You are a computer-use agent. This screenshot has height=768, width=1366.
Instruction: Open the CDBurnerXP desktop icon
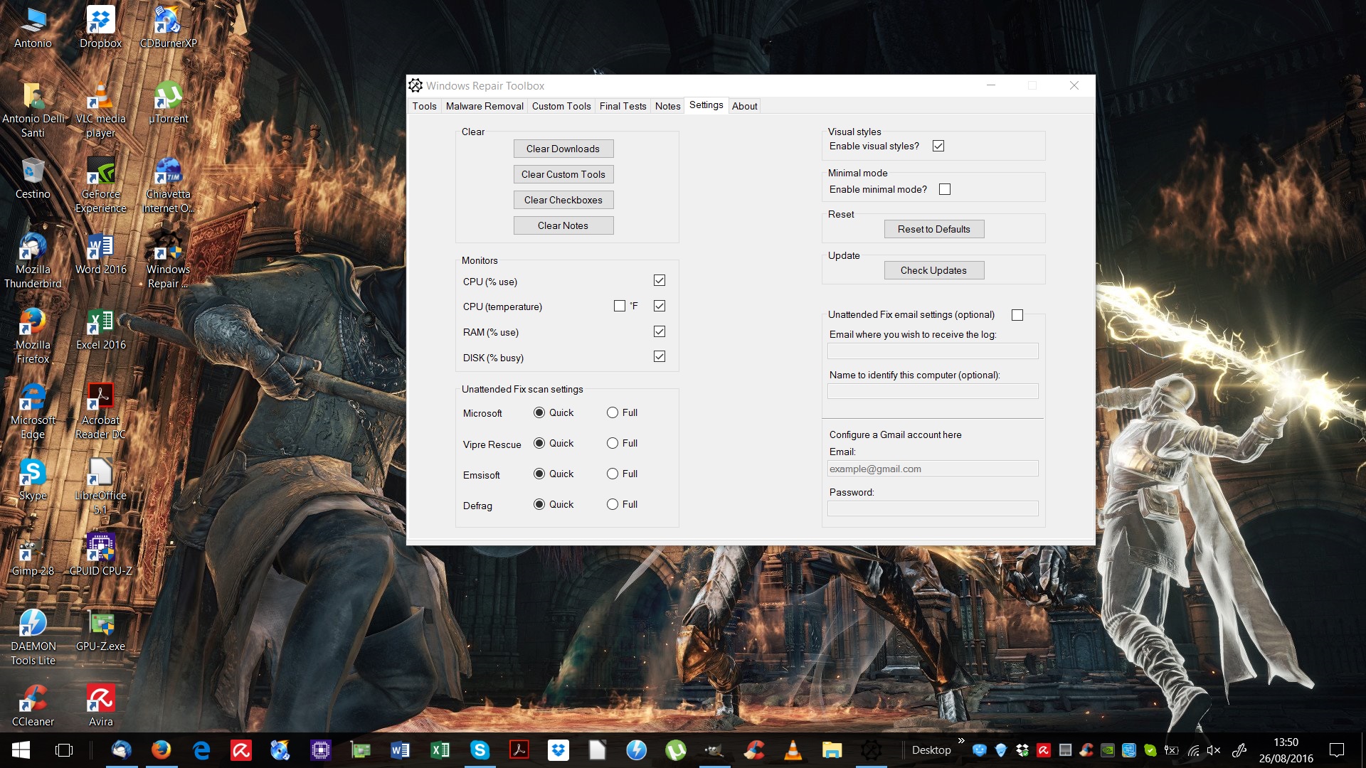pyautogui.click(x=168, y=27)
